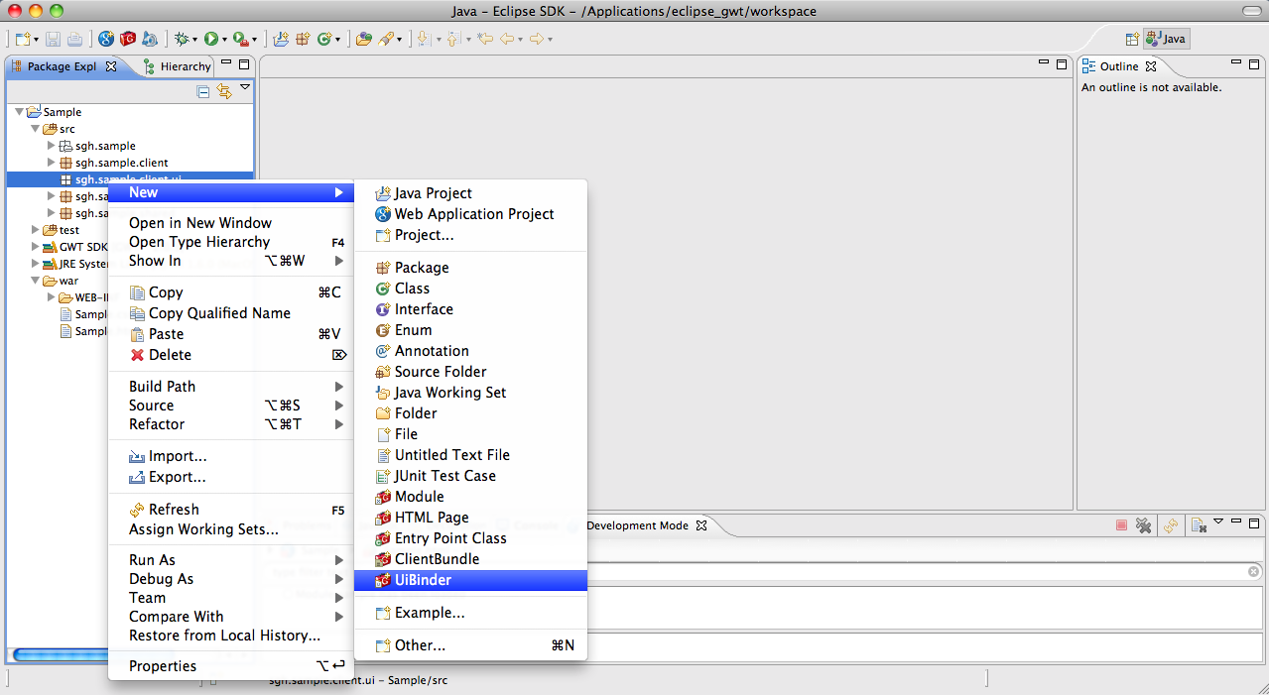1269x695 pixels.
Task: Collapse the Sample project tree node
Action: [20, 112]
